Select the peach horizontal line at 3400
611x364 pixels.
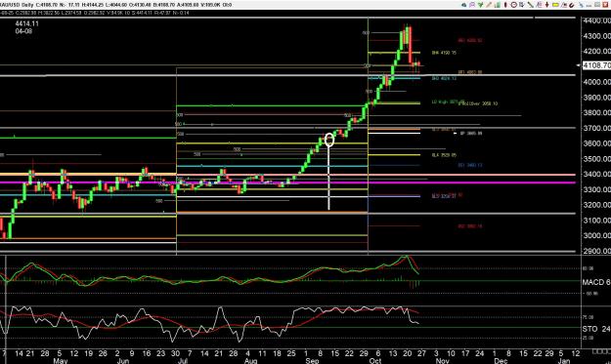pyautogui.click(x=288, y=175)
